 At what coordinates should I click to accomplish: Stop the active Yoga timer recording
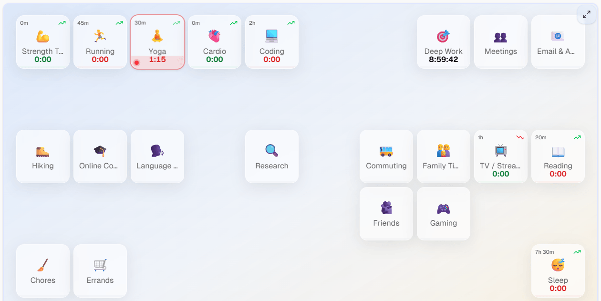coord(137,62)
